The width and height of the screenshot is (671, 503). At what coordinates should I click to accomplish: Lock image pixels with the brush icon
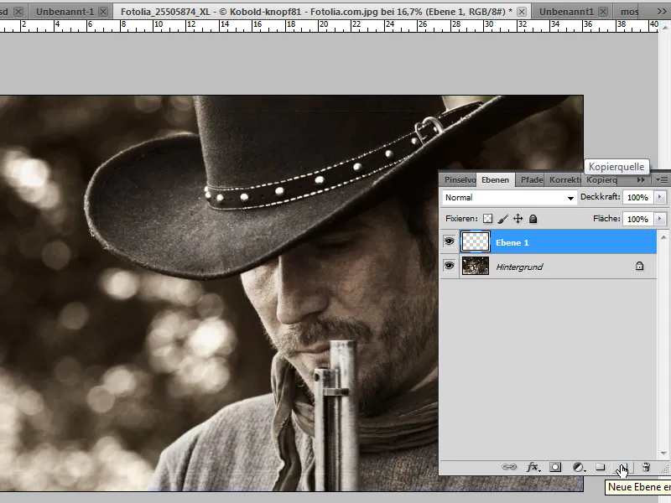(x=502, y=219)
